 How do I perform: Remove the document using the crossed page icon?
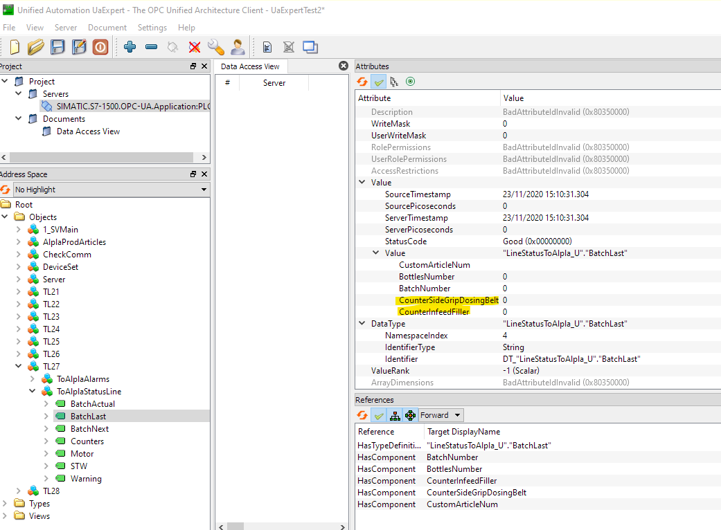pos(289,47)
